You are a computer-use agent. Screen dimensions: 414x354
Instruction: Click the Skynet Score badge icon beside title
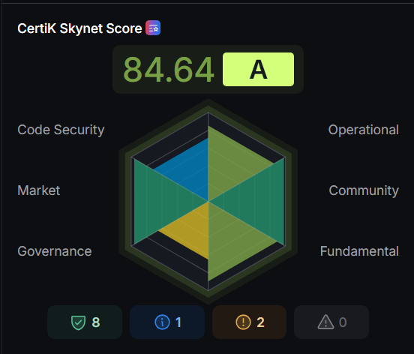pos(153,28)
